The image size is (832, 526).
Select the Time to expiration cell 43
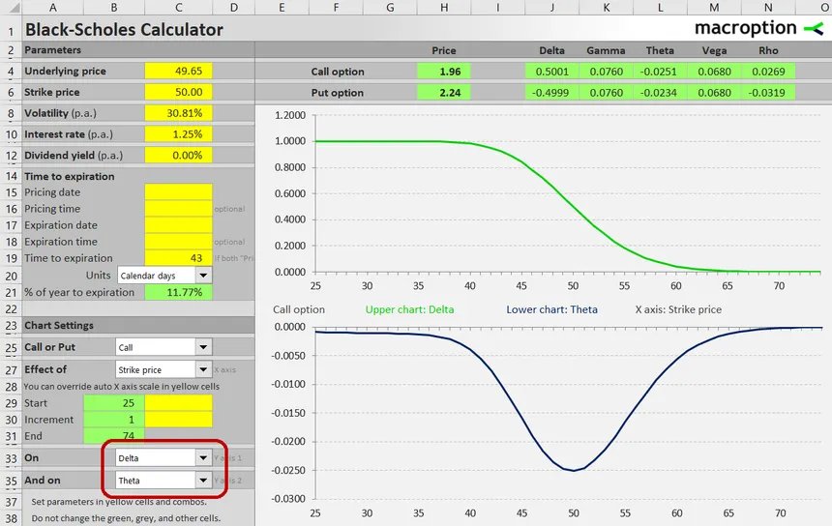[178, 258]
